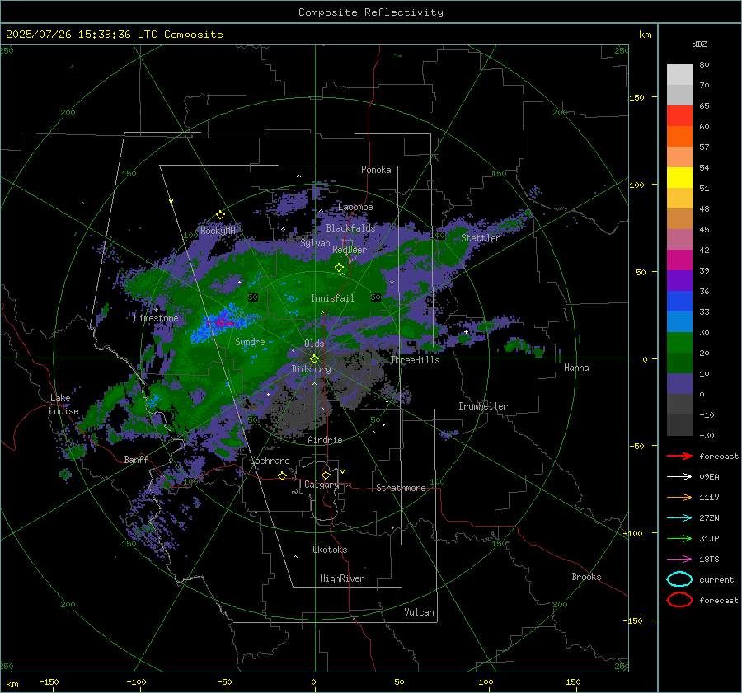The height and width of the screenshot is (693, 742).
Task: Click the Drumheller label
Action: (x=483, y=406)
